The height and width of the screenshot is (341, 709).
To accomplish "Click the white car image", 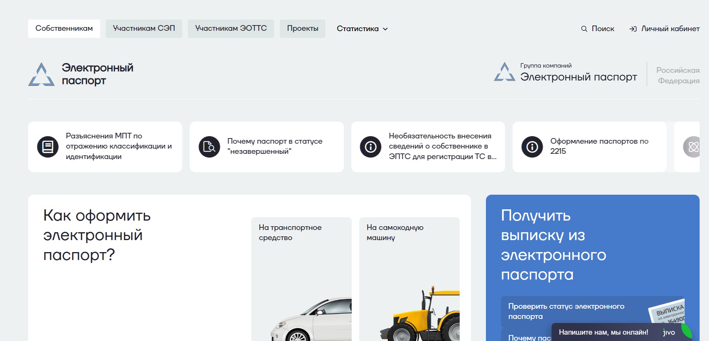I will [x=311, y=319].
